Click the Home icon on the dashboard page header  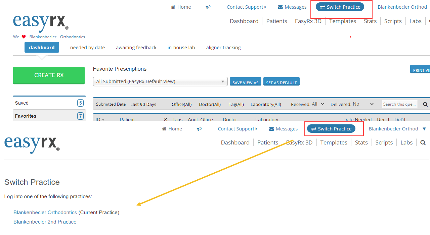[173, 7]
